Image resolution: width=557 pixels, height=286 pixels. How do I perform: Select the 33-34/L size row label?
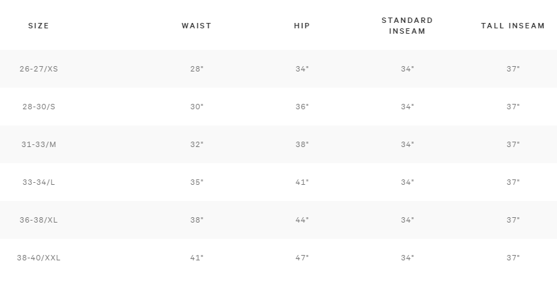pos(38,182)
